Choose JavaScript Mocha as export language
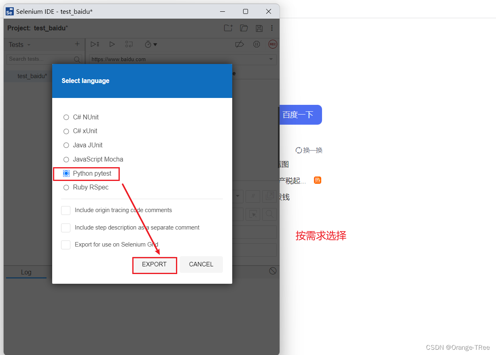The height and width of the screenshot is (355, 496). click(66, 159)
